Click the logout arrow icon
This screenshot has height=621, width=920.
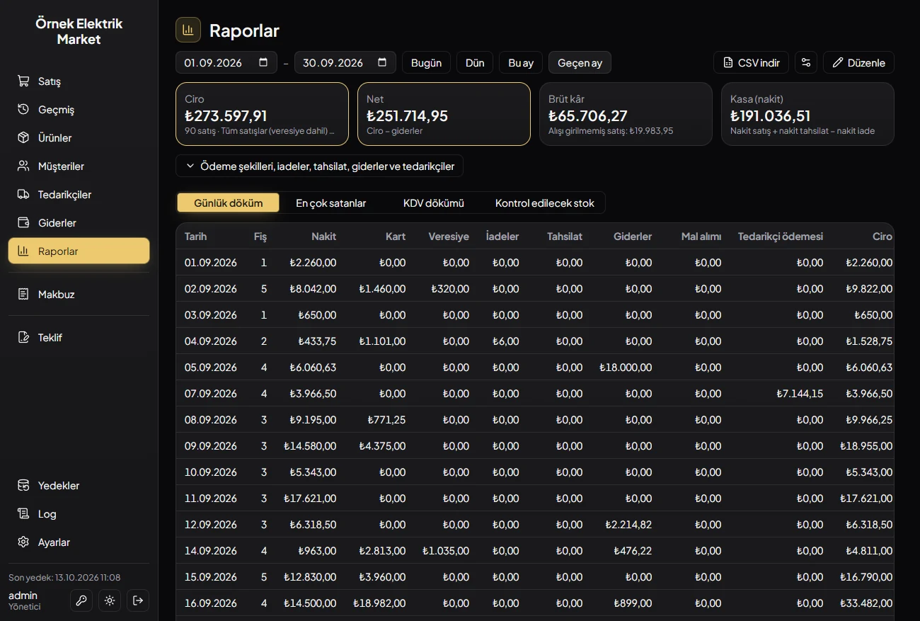pyautogui.click(x=138, y=600)
